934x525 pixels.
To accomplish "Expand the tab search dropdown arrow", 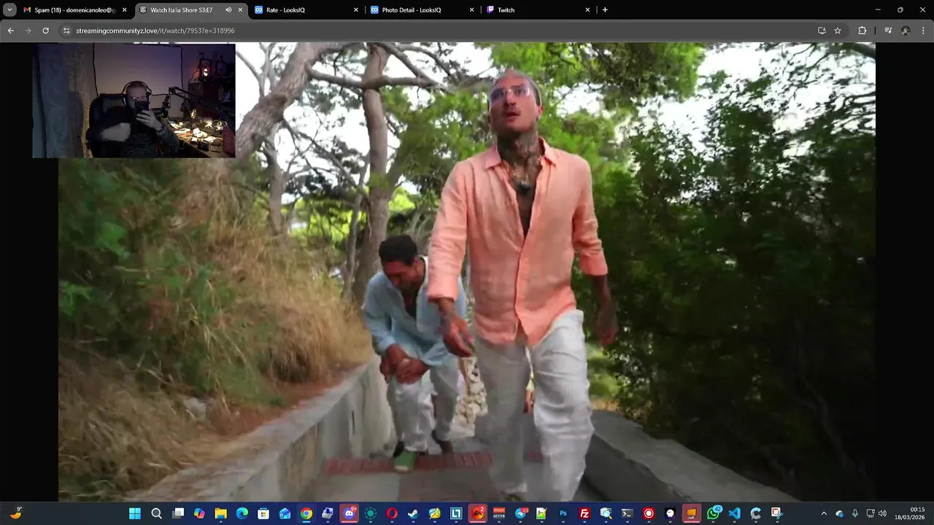I will point(9,10).
